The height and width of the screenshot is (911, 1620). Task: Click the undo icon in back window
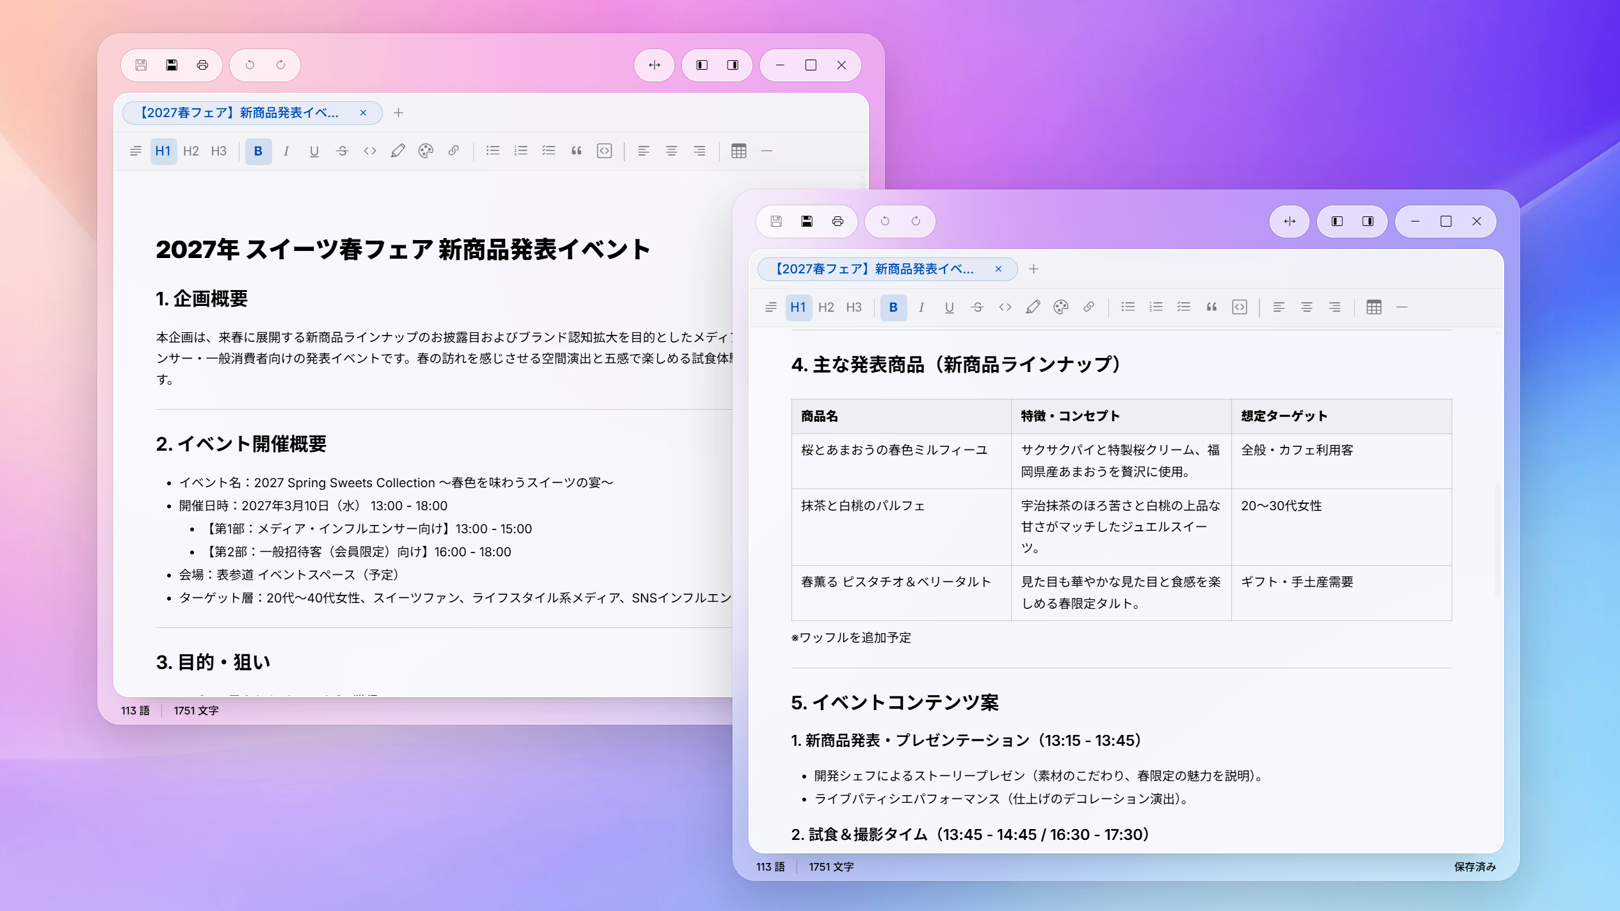click(250, 65)
